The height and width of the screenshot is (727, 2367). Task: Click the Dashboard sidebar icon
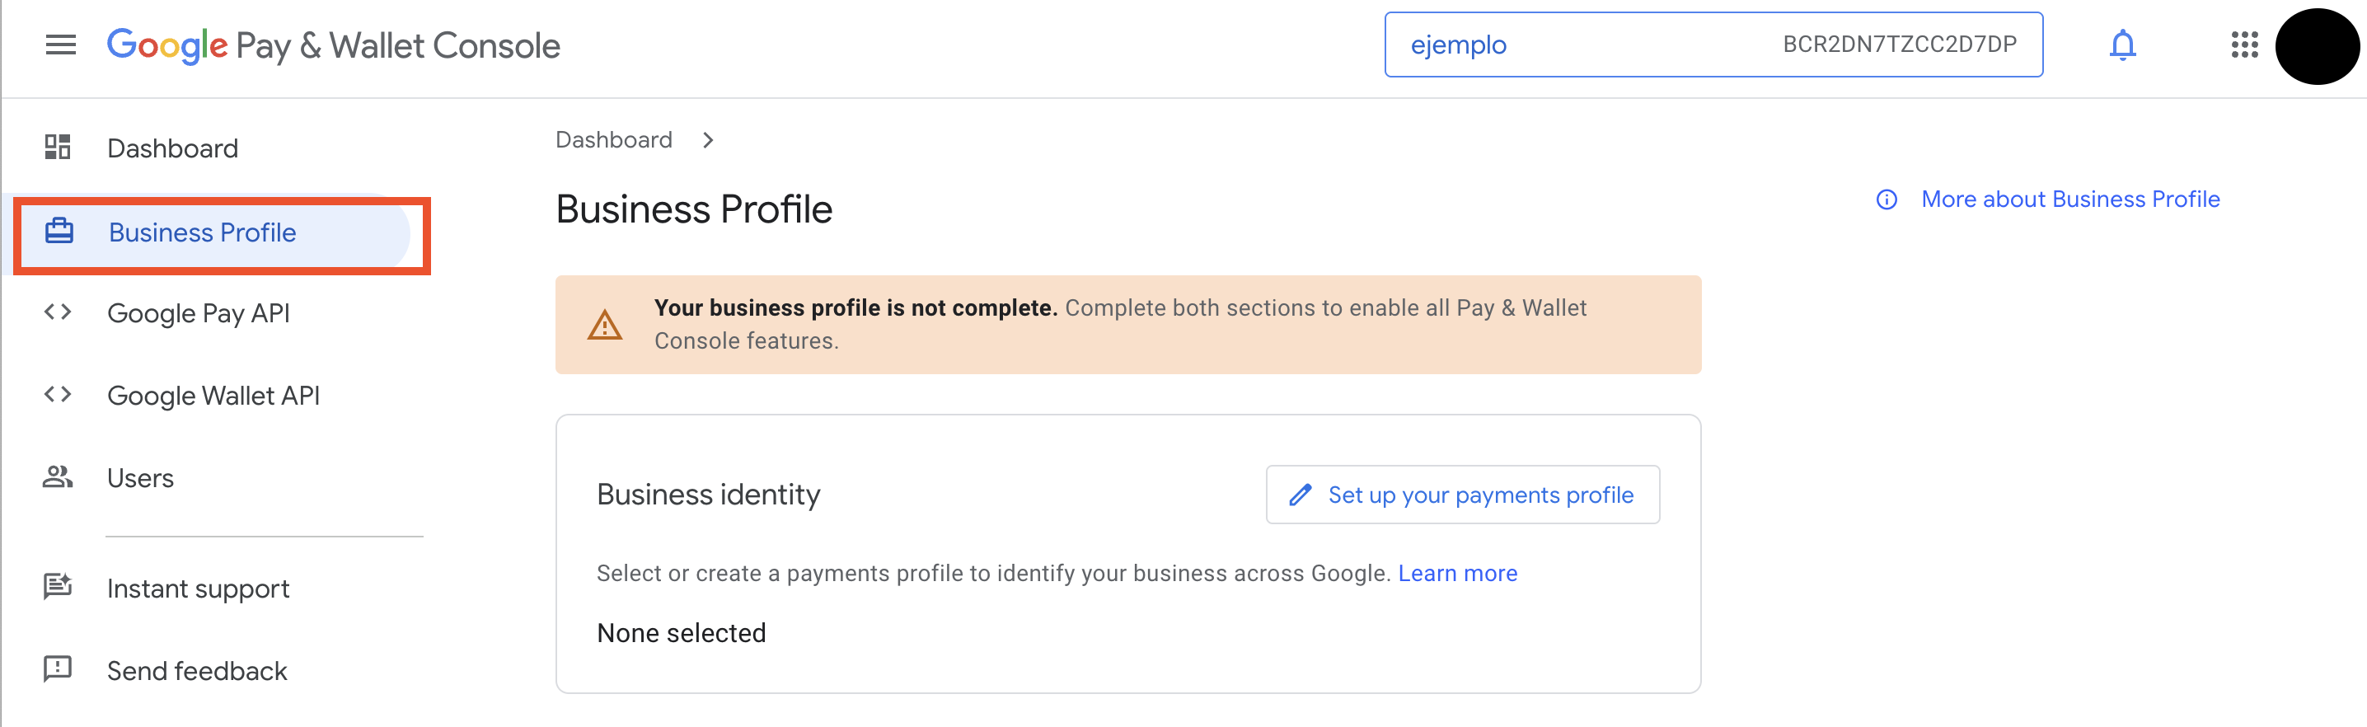coord(58,147)
